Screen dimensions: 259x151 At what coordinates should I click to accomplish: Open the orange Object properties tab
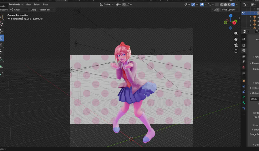coord(244,81)
